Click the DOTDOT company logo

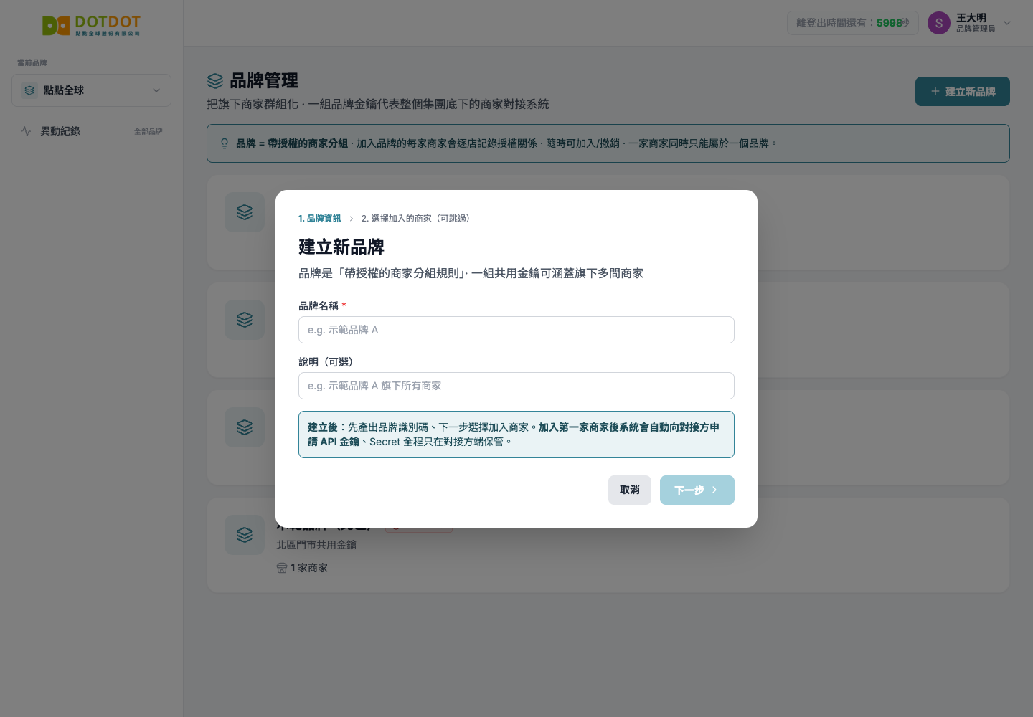[91, 26]
